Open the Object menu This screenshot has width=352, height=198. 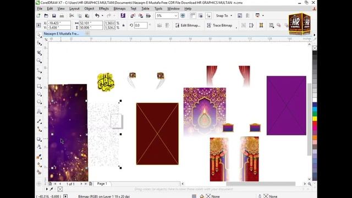pyautogui.click(x=89, y=9)
